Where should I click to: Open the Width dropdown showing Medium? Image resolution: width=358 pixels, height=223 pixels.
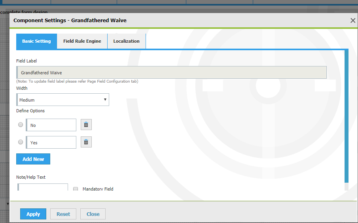coord(63,100)
